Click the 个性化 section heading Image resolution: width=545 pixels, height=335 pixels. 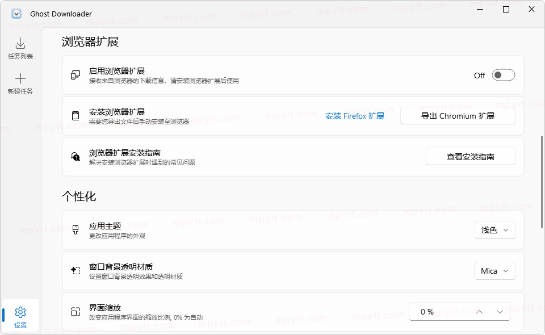pyautogui.click(x=79, y=196)
